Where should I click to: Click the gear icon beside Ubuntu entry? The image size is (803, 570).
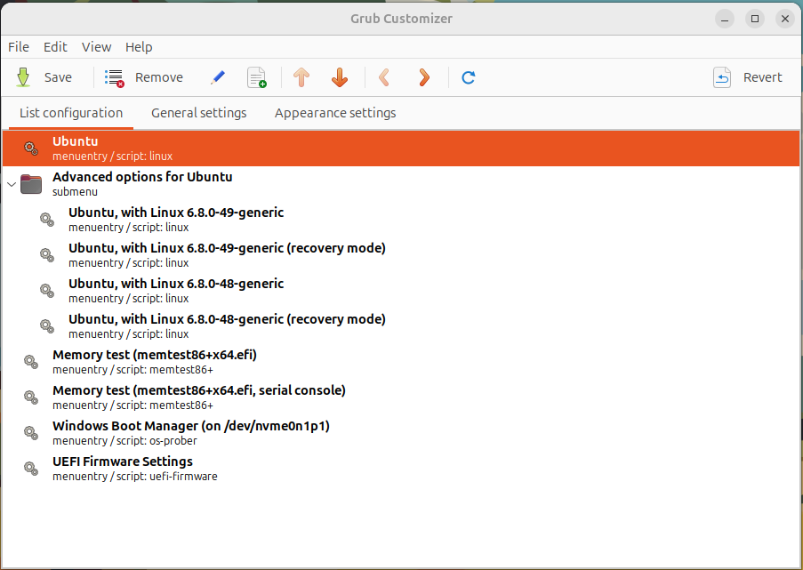[x=31, y=148]
